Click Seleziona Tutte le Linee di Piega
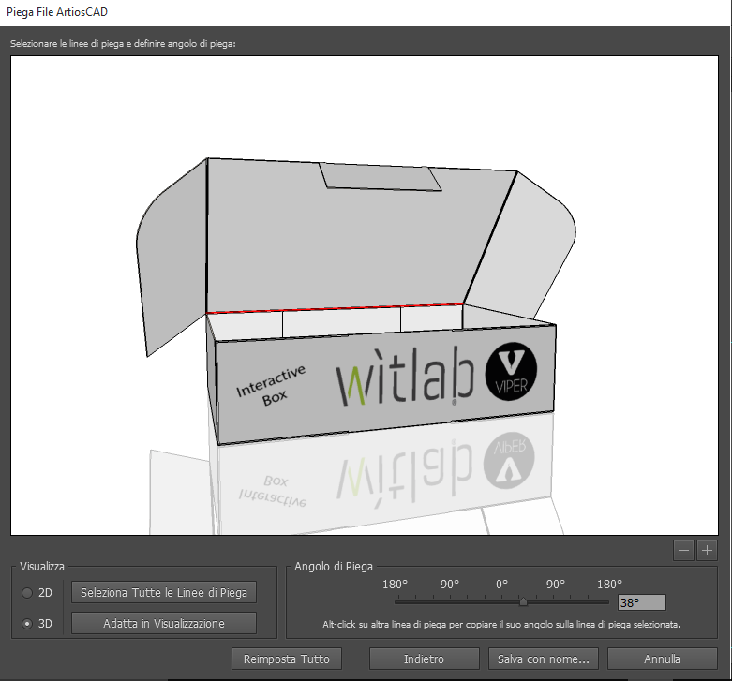The width and height of the screenshot is (732, 681). [164, 592]
